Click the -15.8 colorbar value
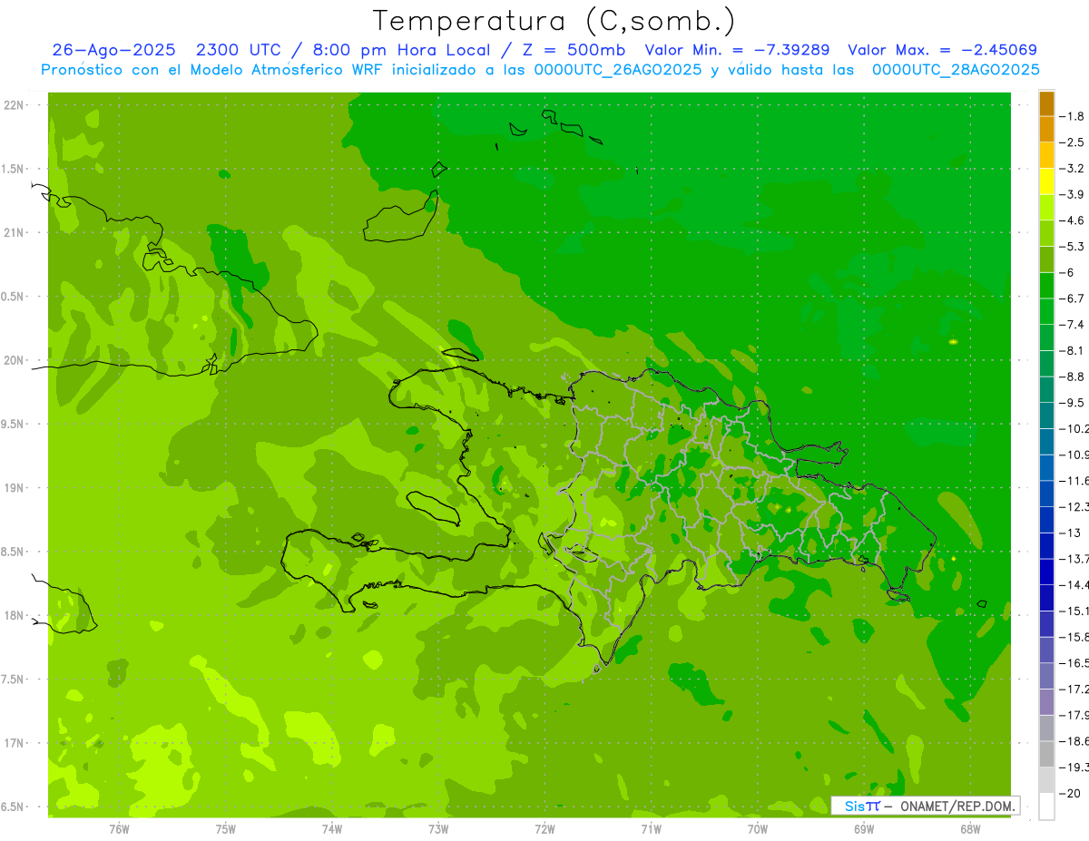The image size is (1089, 841). [1074, 637]
